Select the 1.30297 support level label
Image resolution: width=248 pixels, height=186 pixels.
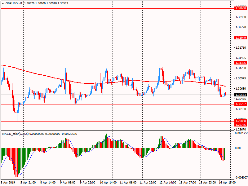[241, 104]
